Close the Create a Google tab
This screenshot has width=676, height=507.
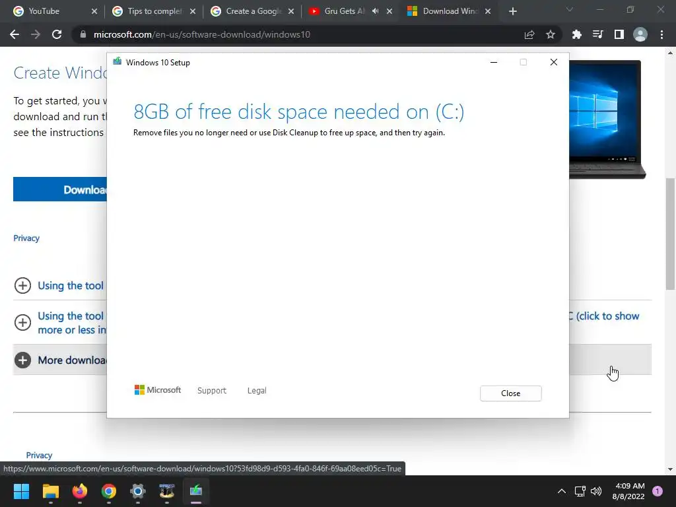pyautogui.click(x=291, y=11)
